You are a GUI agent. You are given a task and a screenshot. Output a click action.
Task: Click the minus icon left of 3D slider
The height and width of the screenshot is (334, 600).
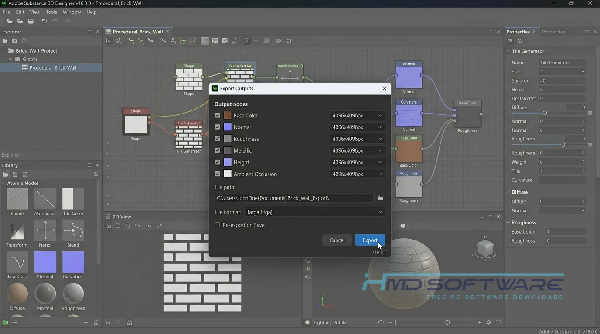[x=390, y=322]
